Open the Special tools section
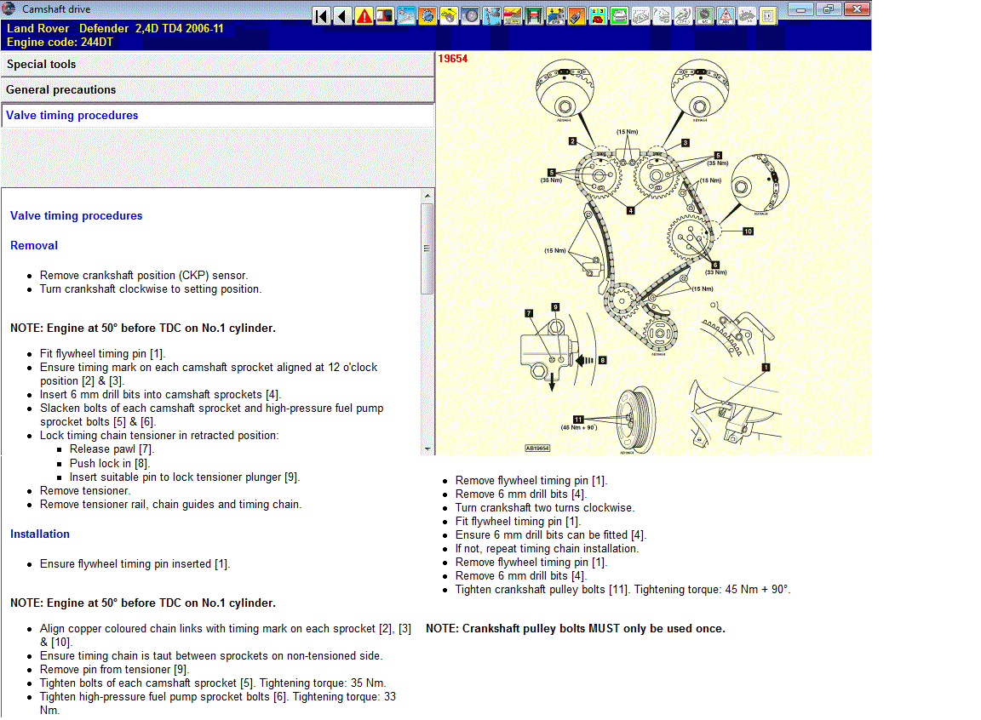981x720 pixels. [x=218, y=65]
